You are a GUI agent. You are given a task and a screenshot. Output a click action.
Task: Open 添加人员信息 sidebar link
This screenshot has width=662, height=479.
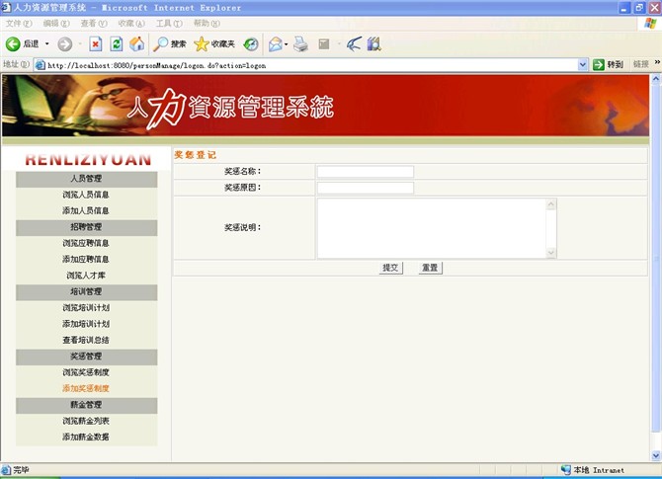click(86, 210)
